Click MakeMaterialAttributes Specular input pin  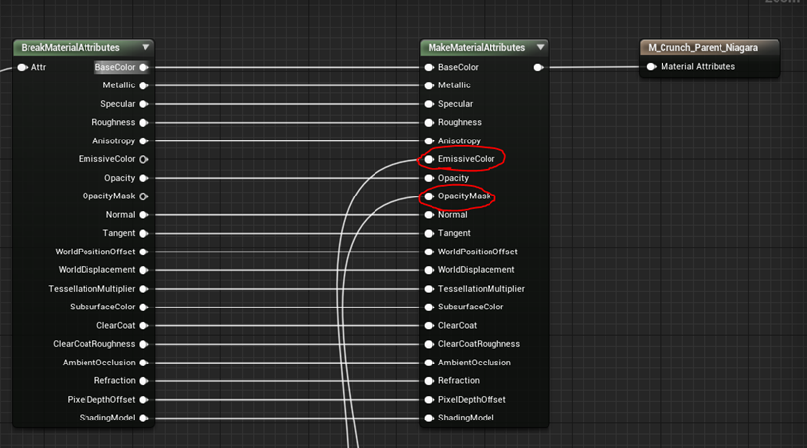point(429,104)
